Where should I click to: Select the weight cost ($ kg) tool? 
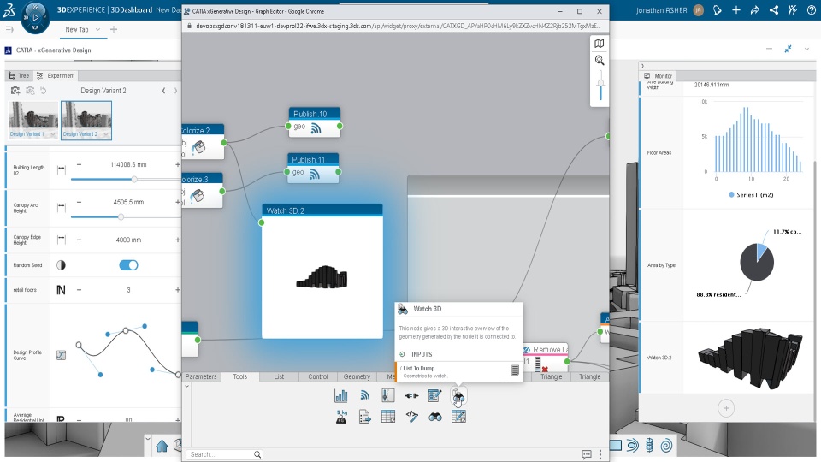341,417
